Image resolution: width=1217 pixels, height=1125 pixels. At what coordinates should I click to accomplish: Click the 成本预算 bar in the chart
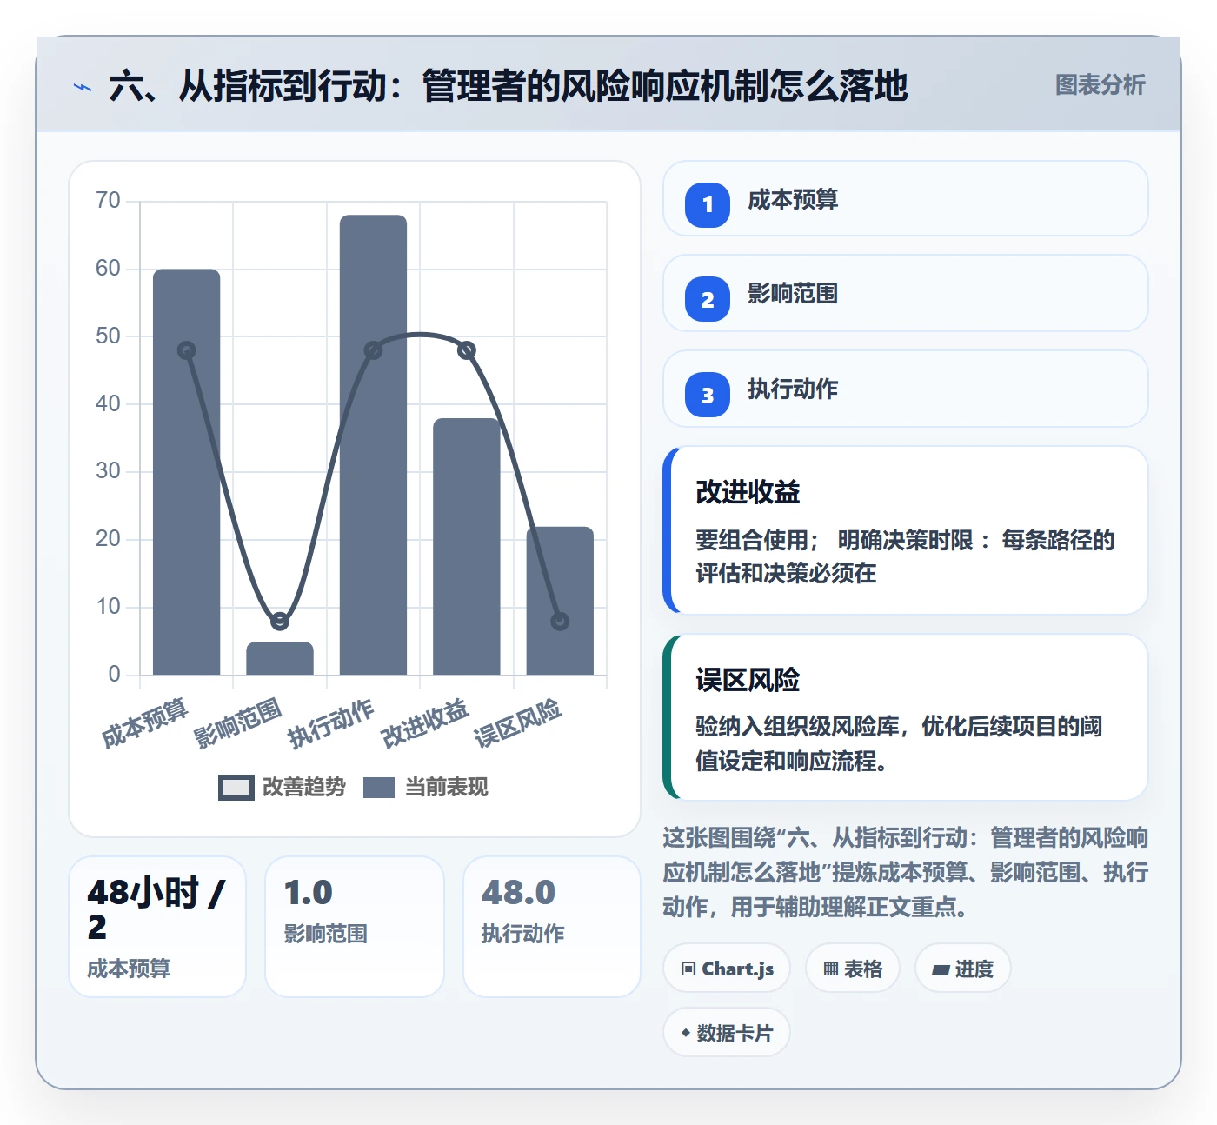click(187, 472)
